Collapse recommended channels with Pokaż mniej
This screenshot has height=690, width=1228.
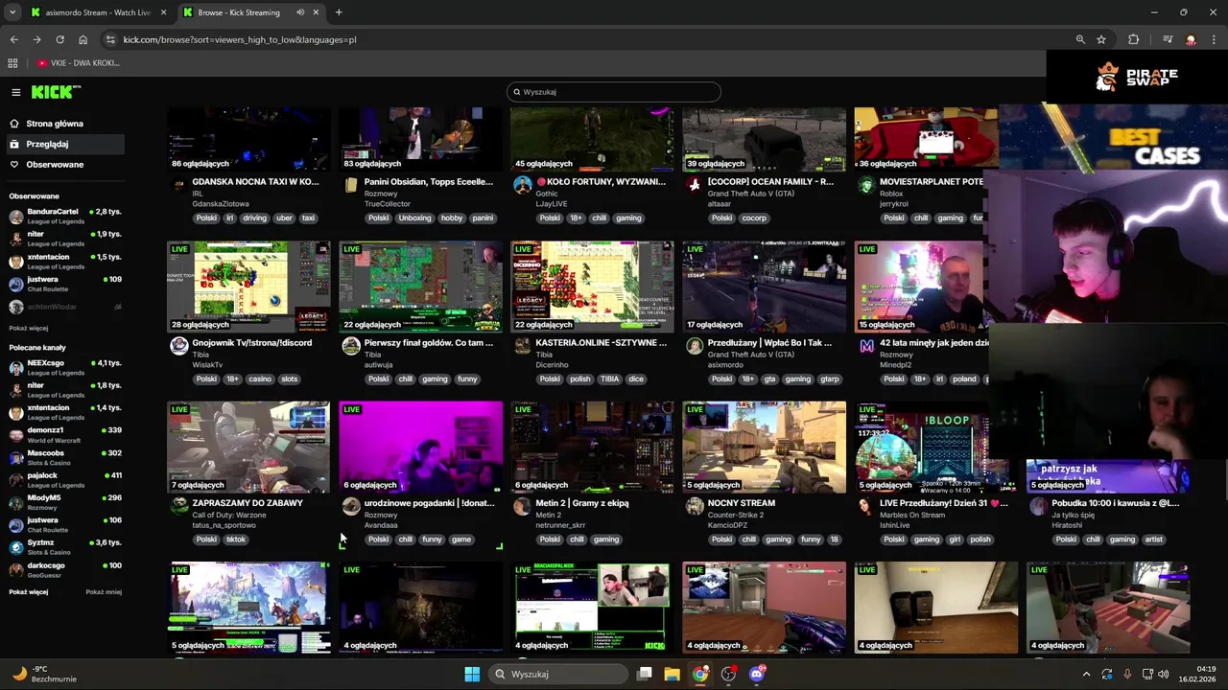click(104, 592)
